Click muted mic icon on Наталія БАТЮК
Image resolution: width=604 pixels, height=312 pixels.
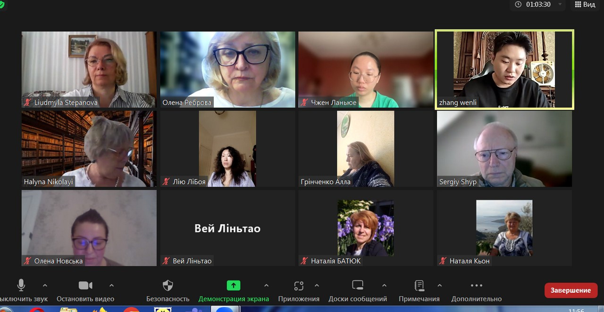click(305, 261)
